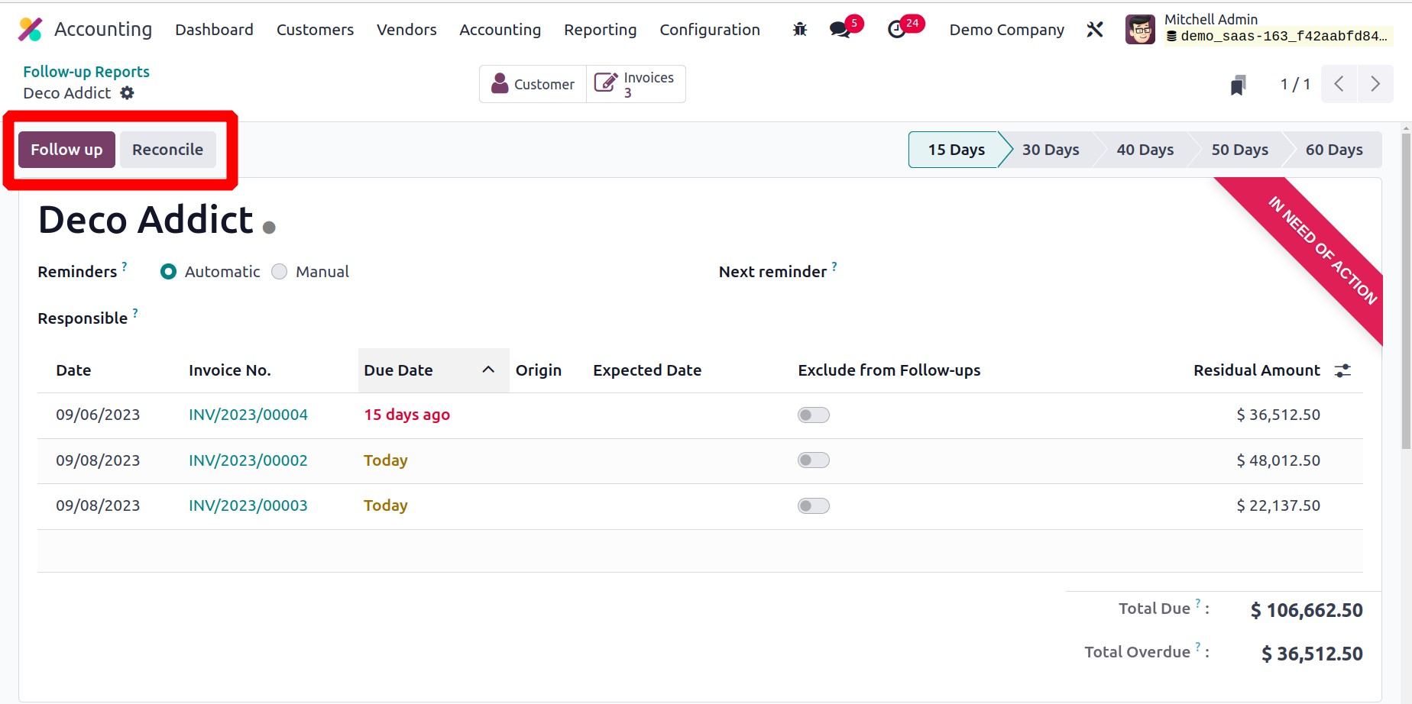Select the 30 Days follow-up stage

(x=1050, y=150)
